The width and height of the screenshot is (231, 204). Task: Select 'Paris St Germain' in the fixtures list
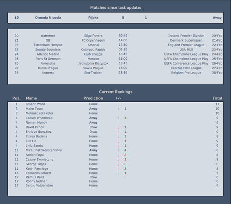click(x=48, y=59)
